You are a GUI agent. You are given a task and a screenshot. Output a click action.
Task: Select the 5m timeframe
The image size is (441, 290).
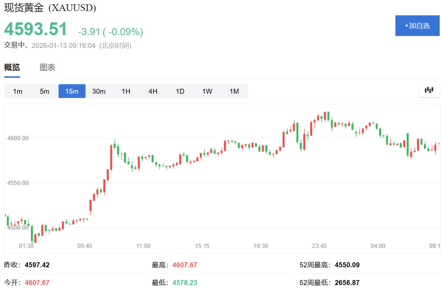pyautogui.click(x=45, y=91)
